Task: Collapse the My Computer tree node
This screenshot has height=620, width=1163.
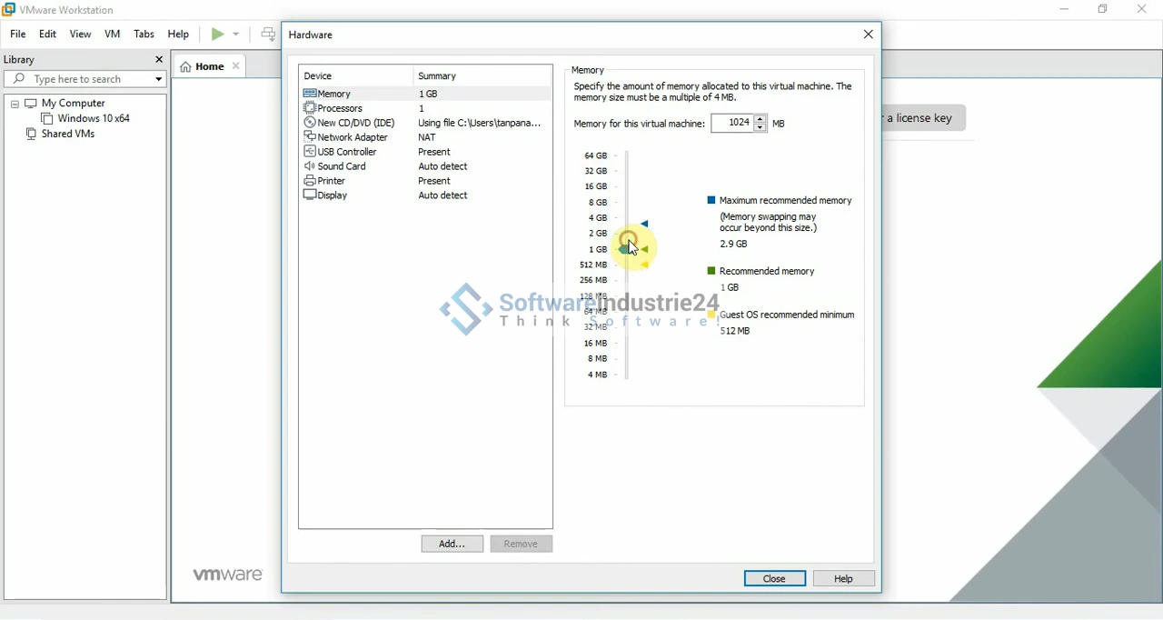Action: coord(15,104)
